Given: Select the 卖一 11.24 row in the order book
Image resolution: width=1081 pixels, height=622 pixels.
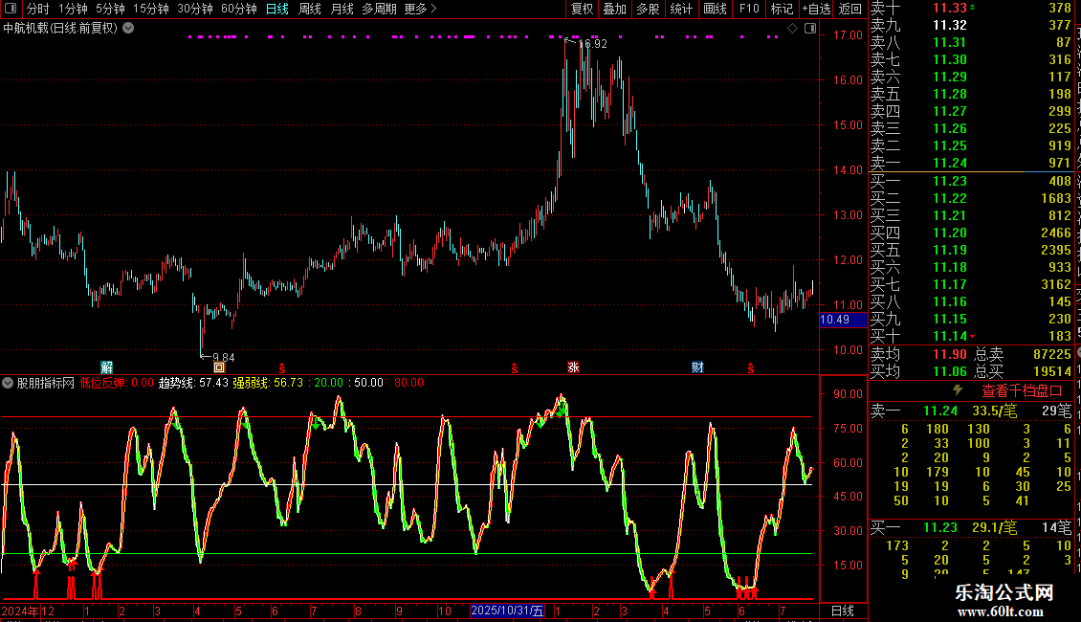Looking at the screenshot, I should [x=971, y=164].
